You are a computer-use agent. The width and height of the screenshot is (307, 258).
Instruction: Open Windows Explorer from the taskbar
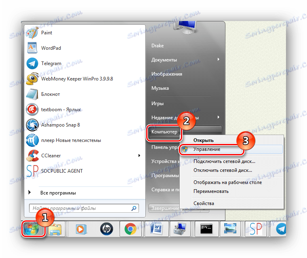tap(55, 229)
